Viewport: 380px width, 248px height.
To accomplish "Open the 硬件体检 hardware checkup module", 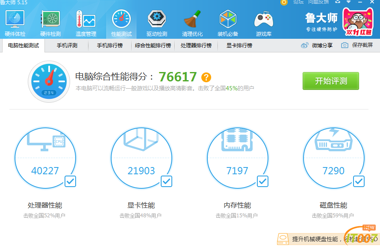I will coord(15,23).
